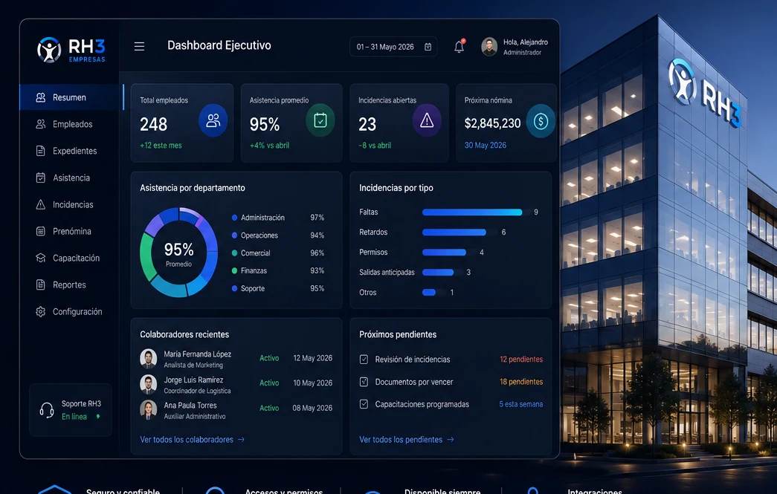Screen dimensions: 777x494
Task: Click the Expedientes document icon
Action: point(41,151)
